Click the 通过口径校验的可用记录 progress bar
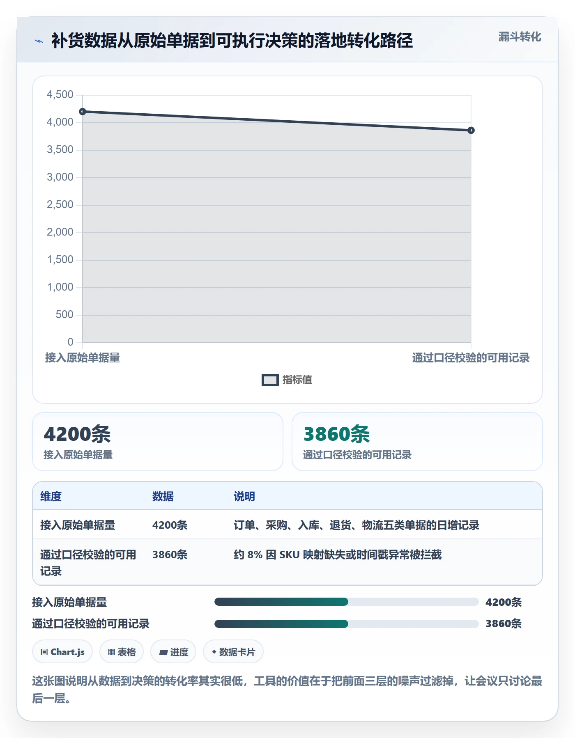Screen dimensions: 575x738 (347, 624)
